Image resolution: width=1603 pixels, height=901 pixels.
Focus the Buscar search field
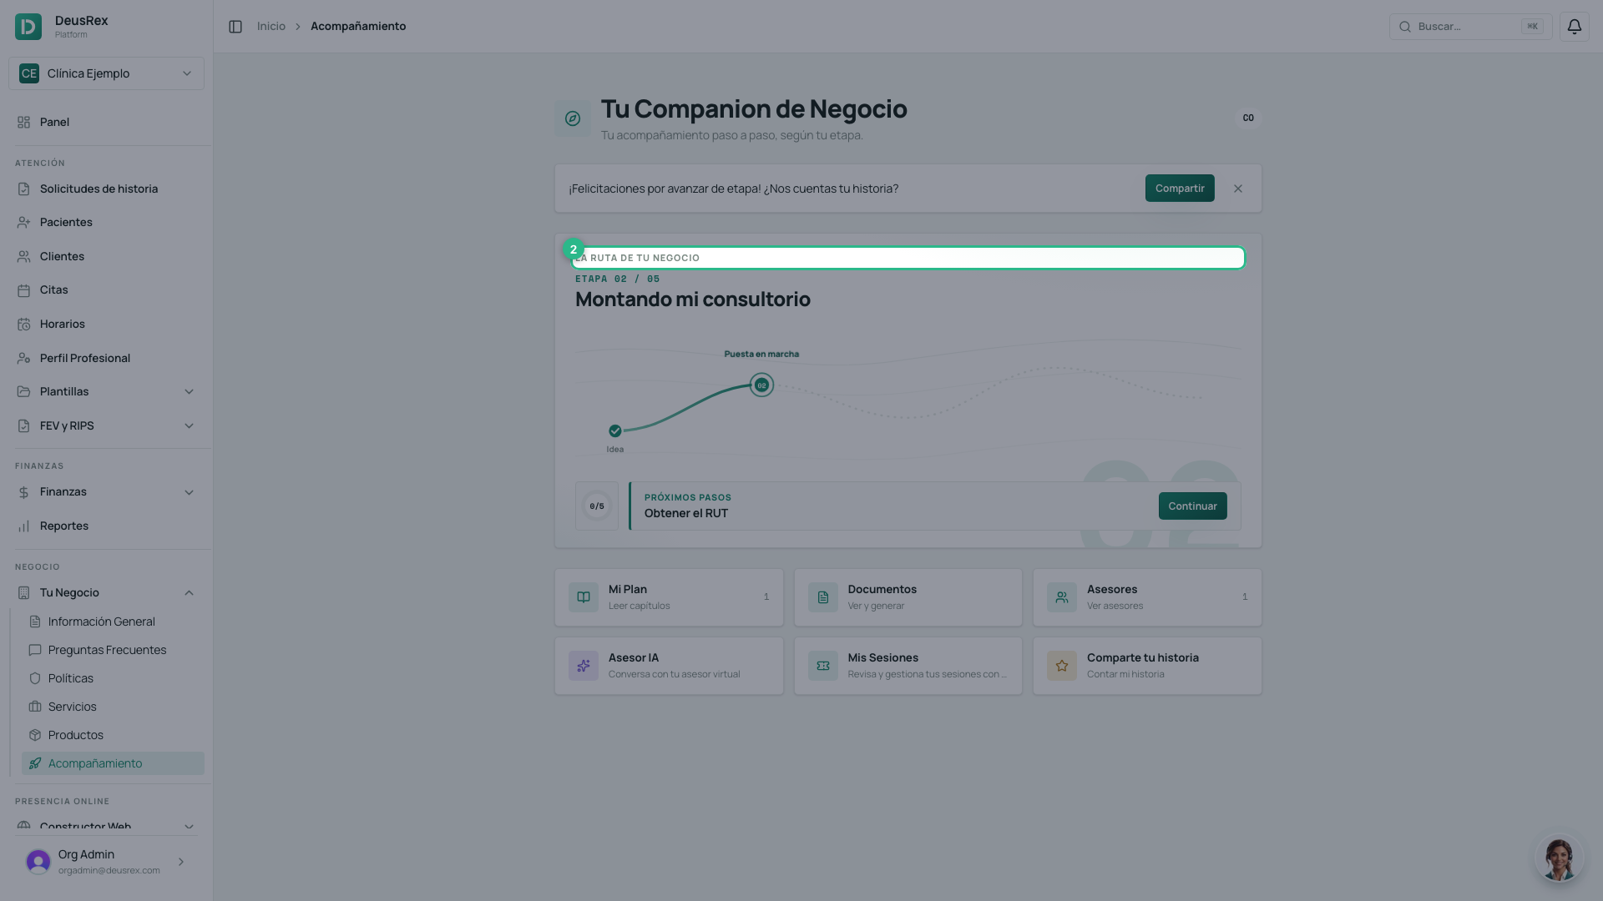(1470, 27)
